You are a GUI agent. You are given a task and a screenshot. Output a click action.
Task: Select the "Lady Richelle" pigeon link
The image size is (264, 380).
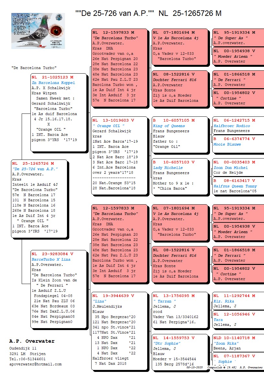point(168,168)
